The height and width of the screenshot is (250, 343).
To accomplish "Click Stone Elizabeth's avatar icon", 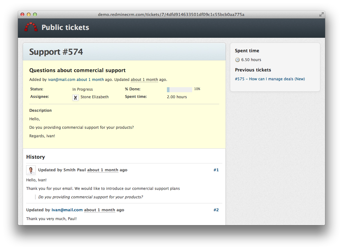I will click(75, 98).
